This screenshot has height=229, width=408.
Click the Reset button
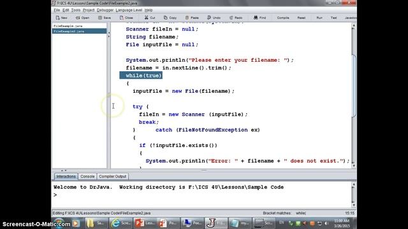pyautogui.click(x=302, y=18)
